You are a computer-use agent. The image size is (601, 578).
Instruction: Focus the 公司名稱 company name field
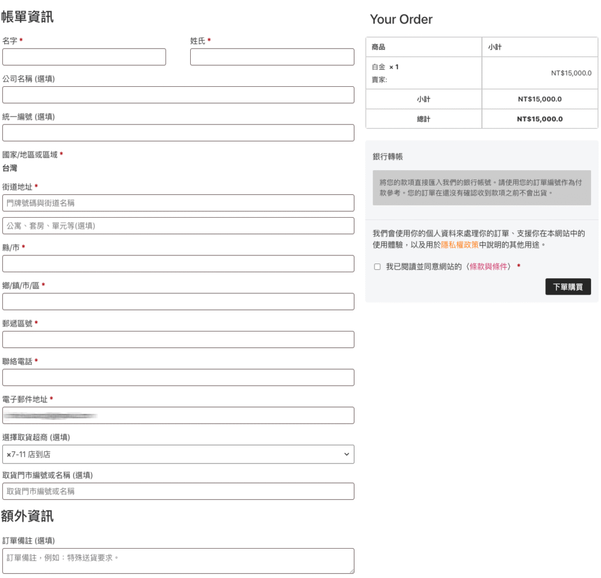[178, 95]
